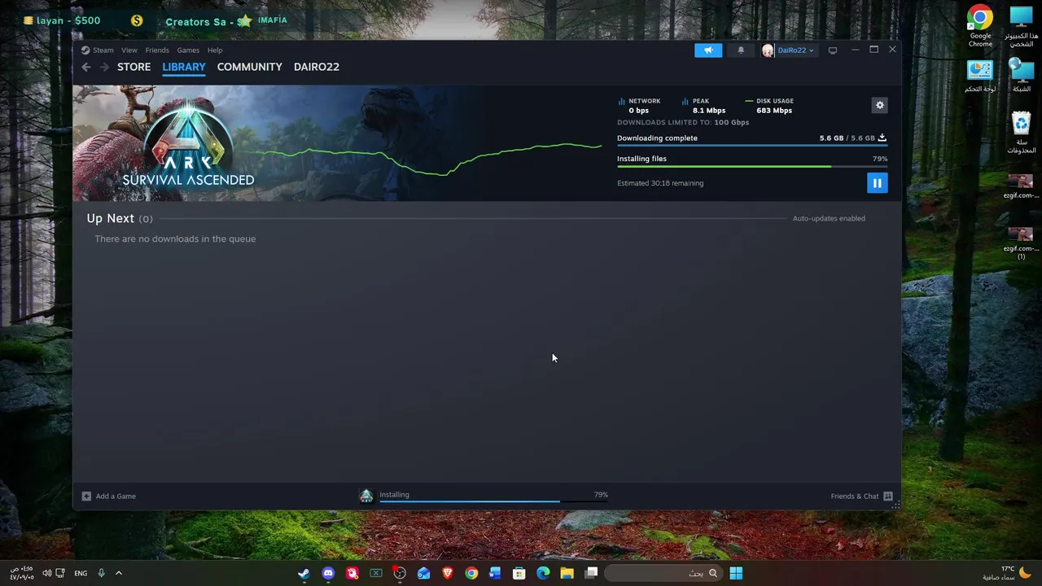This screenshot has height=586, width=1042.
Task: Click the Network speed stat
Action: click(x=639, y=106)
